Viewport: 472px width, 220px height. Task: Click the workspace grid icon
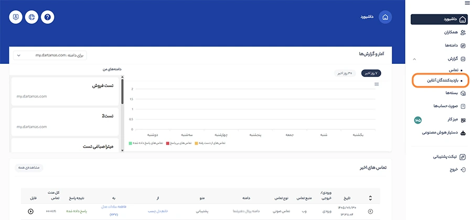point(463,120)
